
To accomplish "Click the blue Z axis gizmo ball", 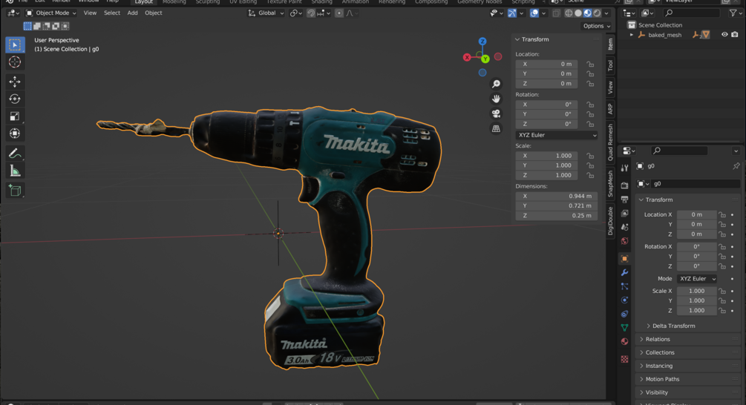I will (482, 42).
